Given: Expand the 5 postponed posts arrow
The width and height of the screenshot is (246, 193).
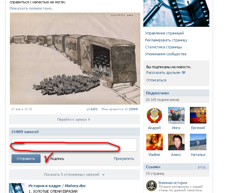Looking at the screenshot, I should tap(103, 175).
